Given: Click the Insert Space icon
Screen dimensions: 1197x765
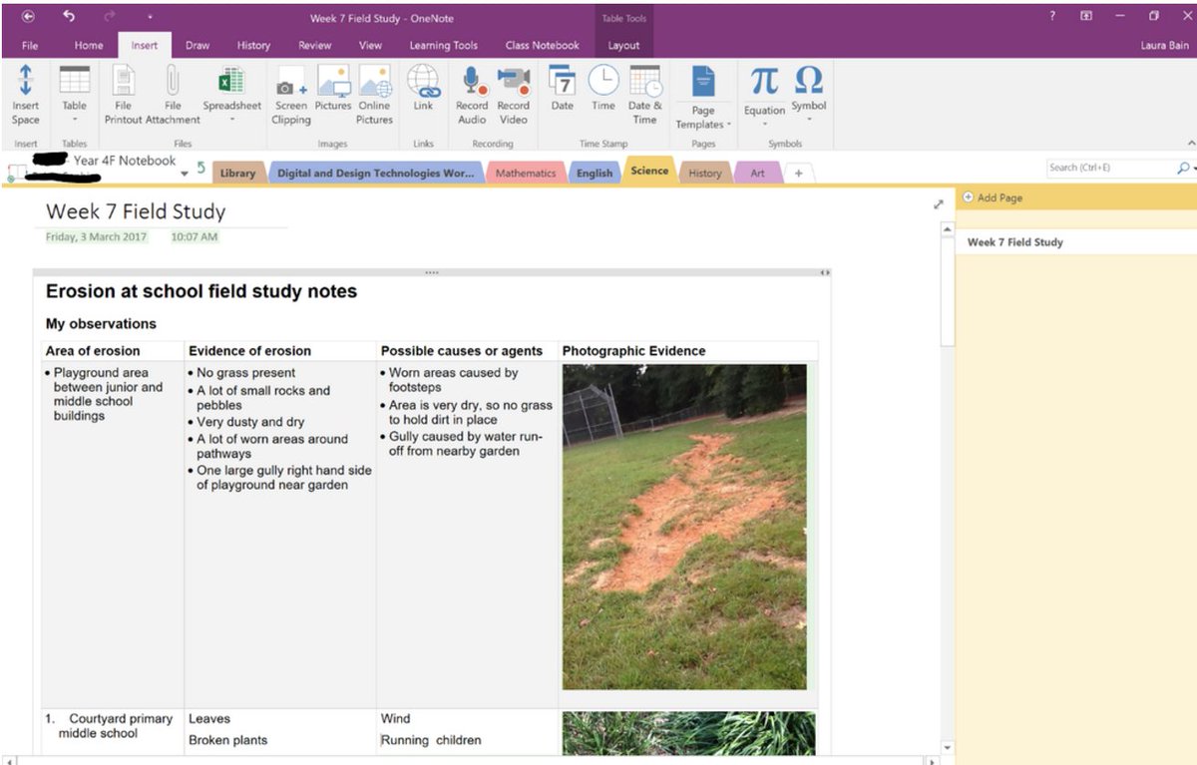Looking at the screenshot, I should (x=26, y=81).
